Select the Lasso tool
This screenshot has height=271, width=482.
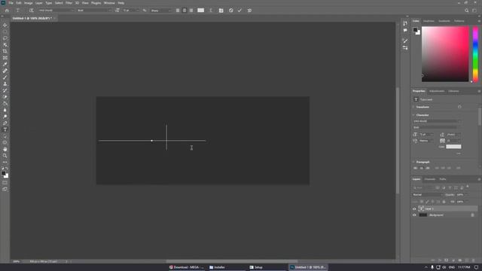(x=5, y=38)
